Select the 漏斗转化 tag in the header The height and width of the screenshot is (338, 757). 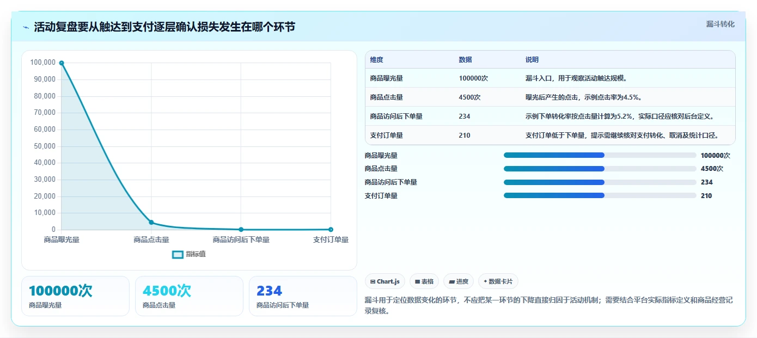pos(721,24)
